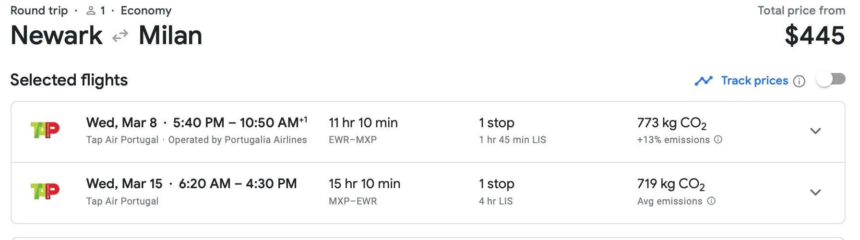Click the Round trip label
The width and height of the screenshot is (860, 240).
pos(39,11)
